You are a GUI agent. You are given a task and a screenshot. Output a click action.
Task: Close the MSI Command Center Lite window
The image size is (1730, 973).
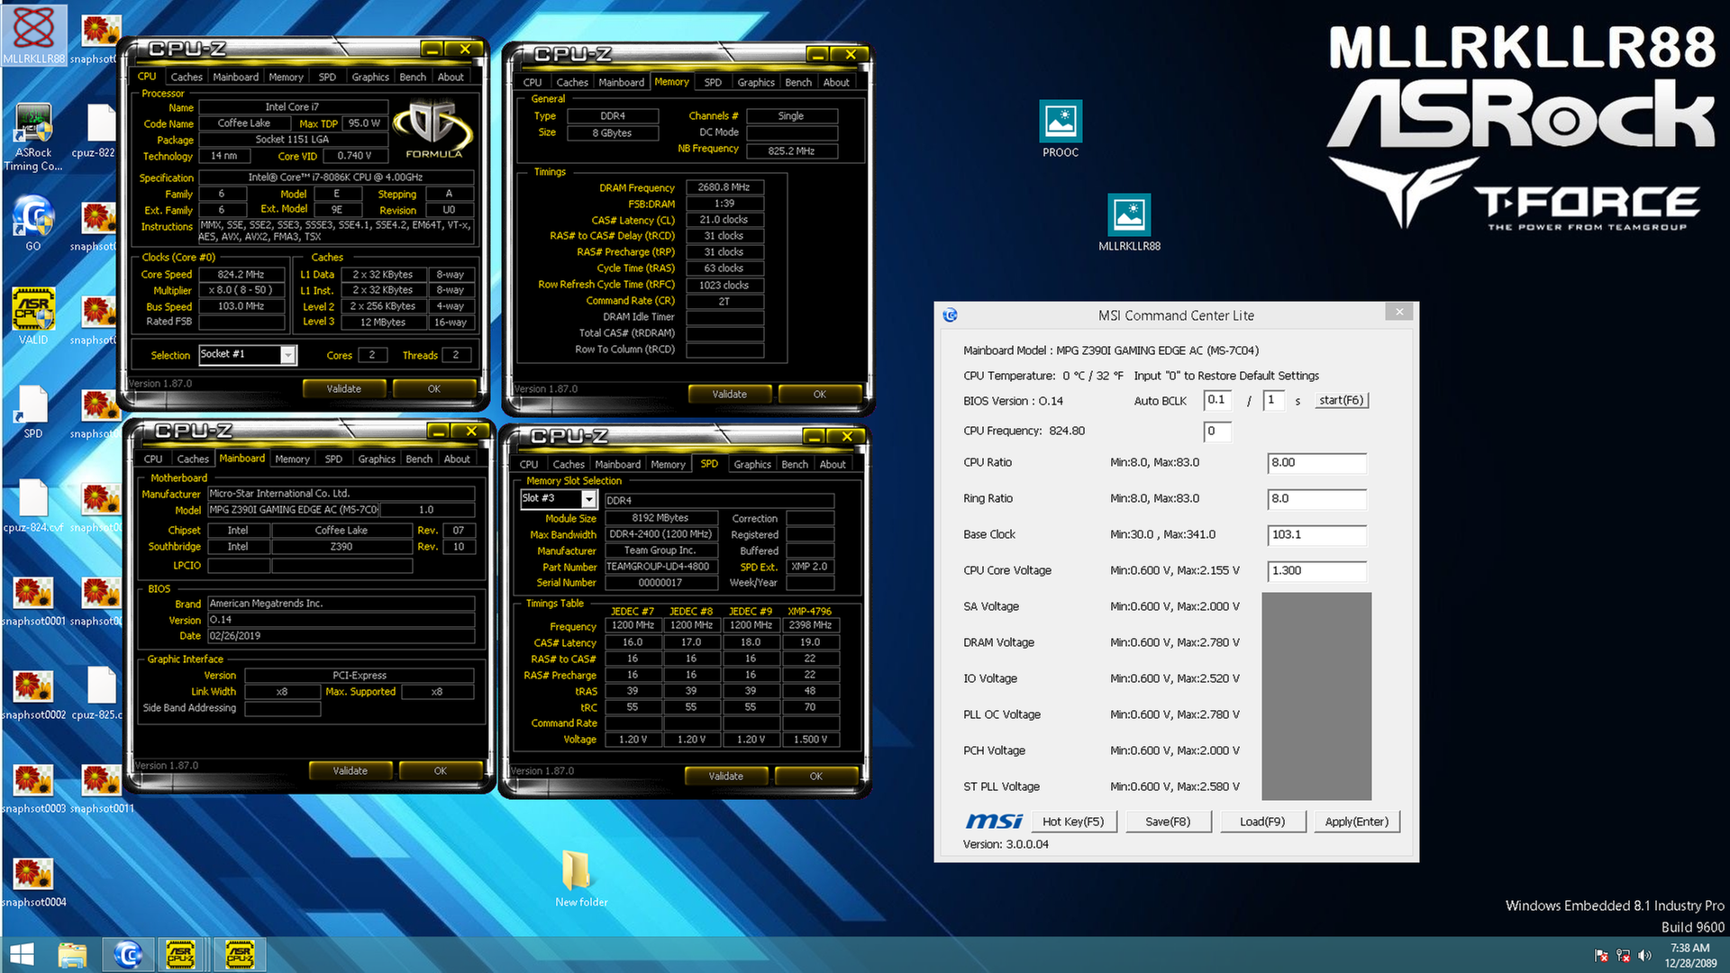tap(1398, 313)
